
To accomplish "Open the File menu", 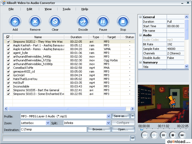I will (11, 9).
